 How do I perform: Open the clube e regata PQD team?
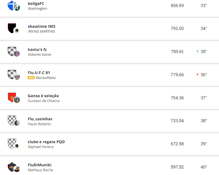click(46, 142)
